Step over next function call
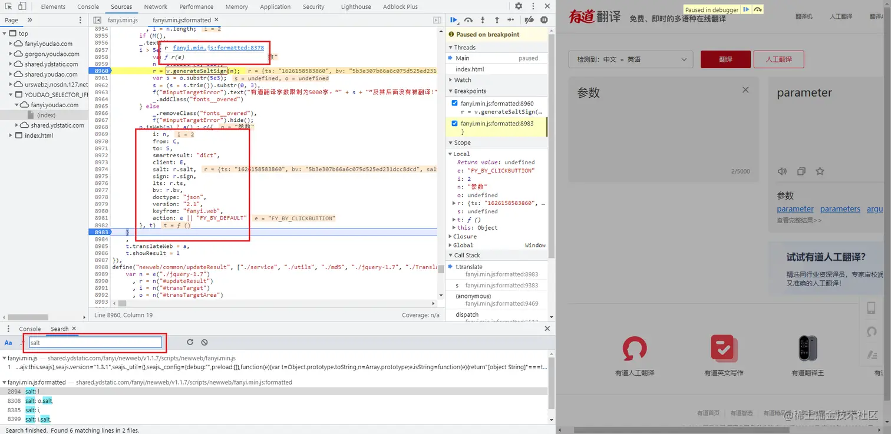The image size is (891, 434). click(x=468, y=19)
